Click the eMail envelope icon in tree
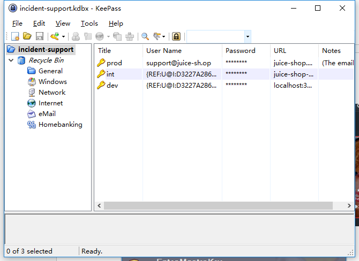 pyautogui.click(x=32, y=114)
